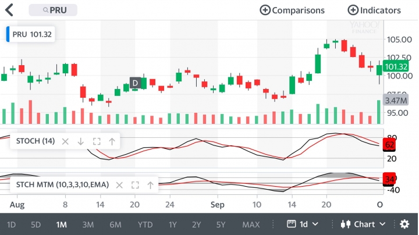Open the 1d interval dropdown
Screen dimensions: 419x235
point(303,224)
